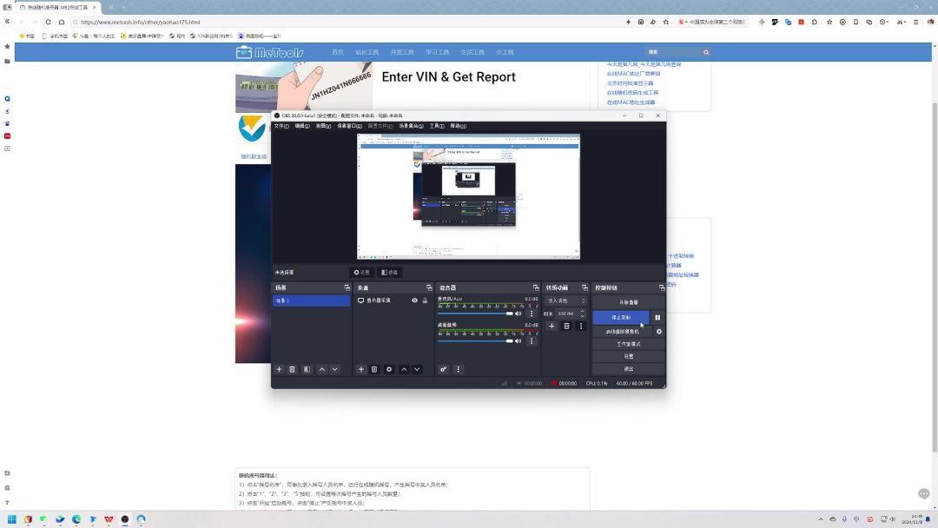
Task: Add a new scene with the plus icon
Action: 279,369
